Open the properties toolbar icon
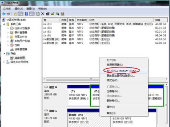Viewport: 170px width, 127px height. (x=47, y=14)
